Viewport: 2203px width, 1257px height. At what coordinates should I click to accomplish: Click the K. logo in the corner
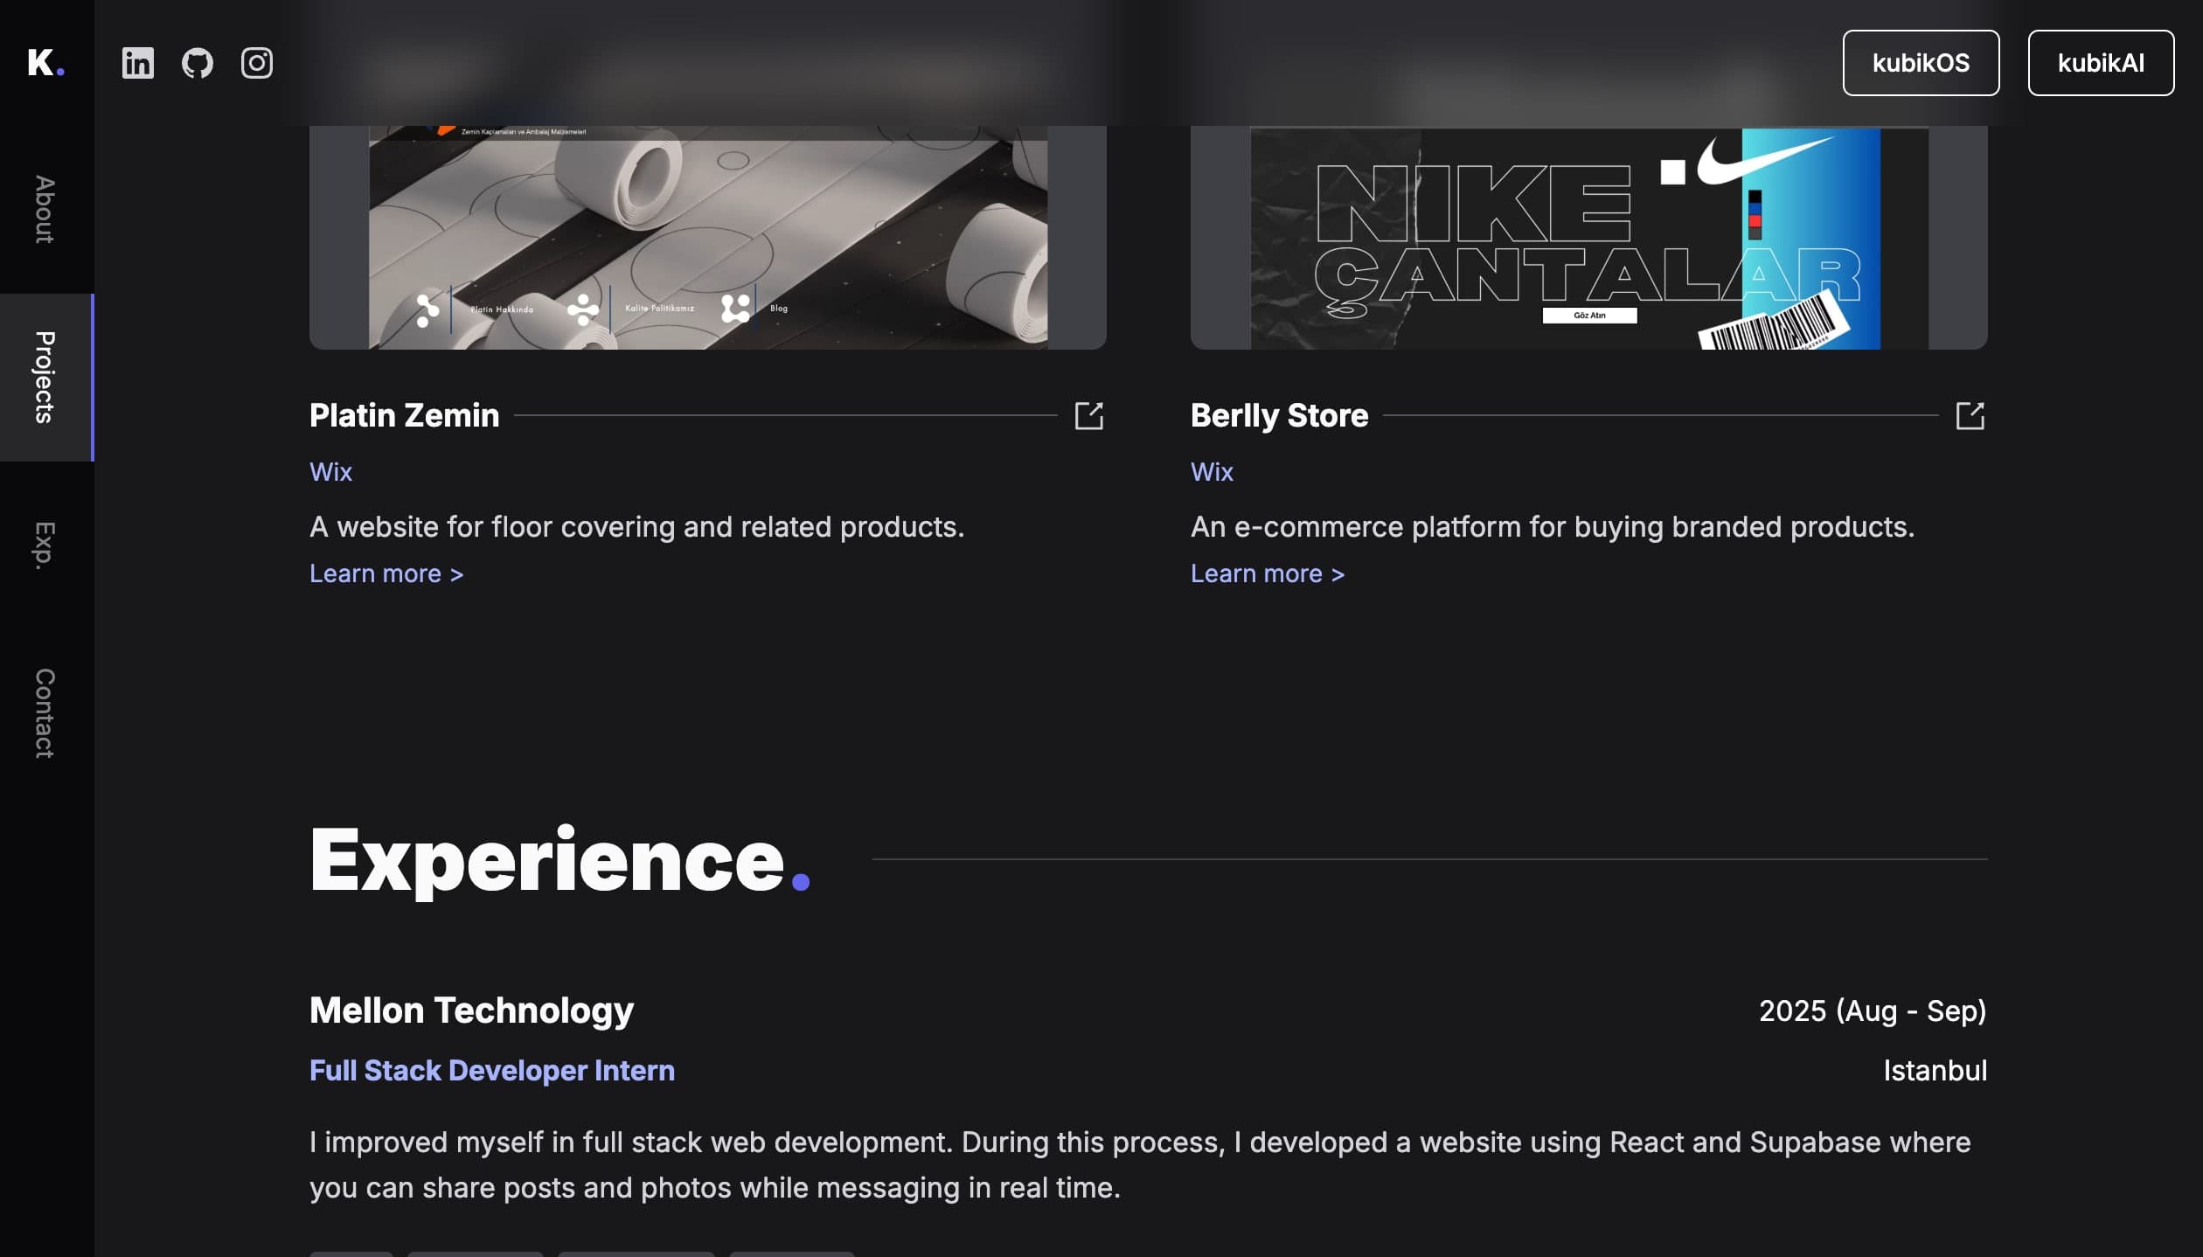pyautogui.click(x=45, y=63)
